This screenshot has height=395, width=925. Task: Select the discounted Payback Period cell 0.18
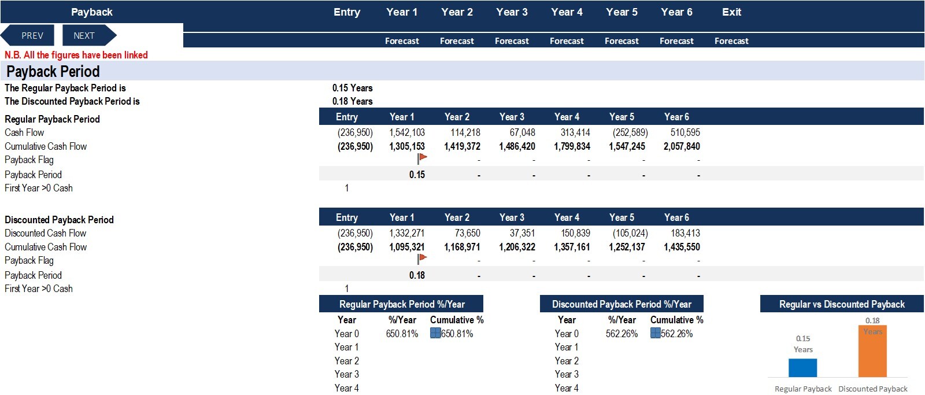click(x=417, y=275)
